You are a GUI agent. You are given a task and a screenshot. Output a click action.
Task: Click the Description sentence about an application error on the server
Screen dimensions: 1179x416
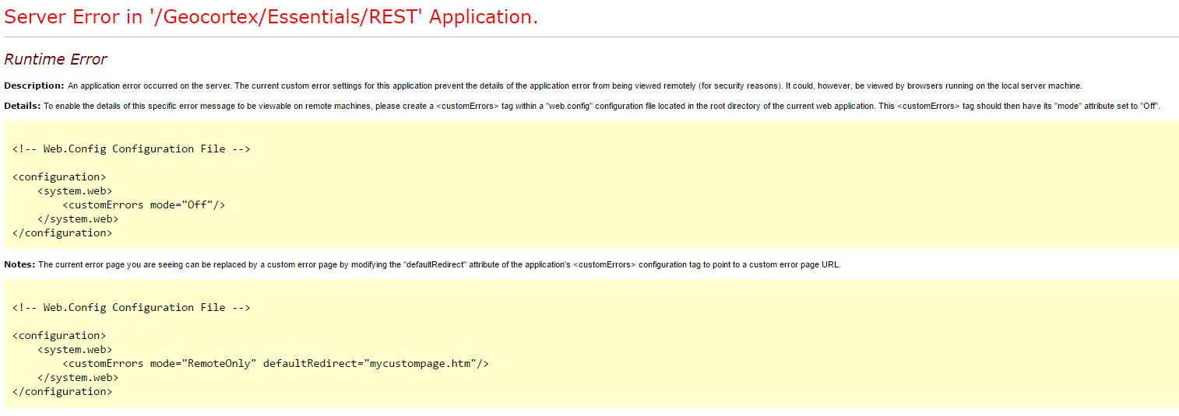click(x=575, y=86)
